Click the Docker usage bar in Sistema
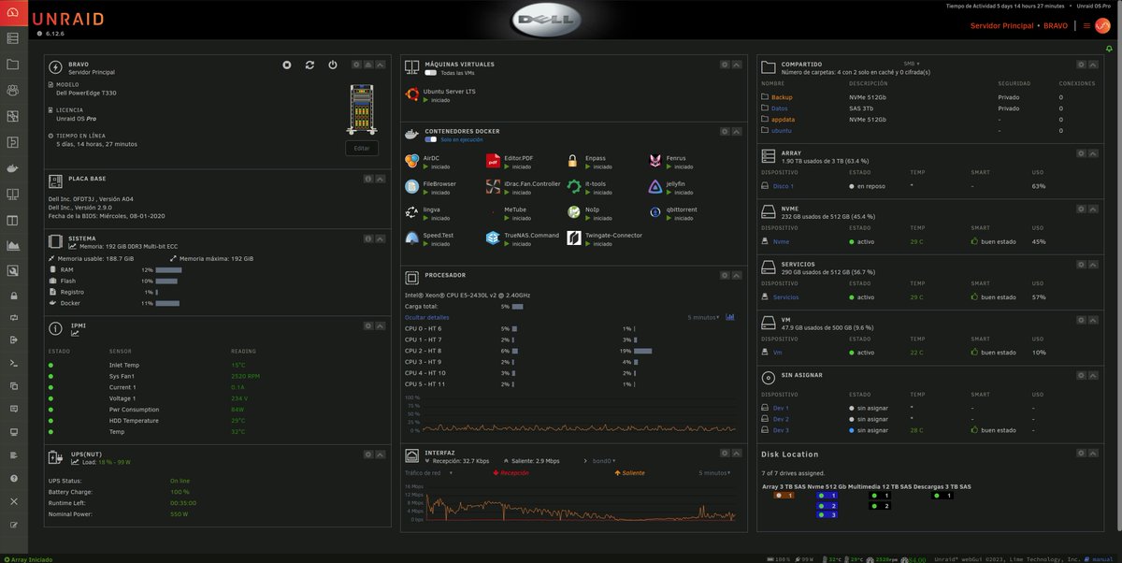Screen dimensions: 1122x563 [x=168, y=303]
